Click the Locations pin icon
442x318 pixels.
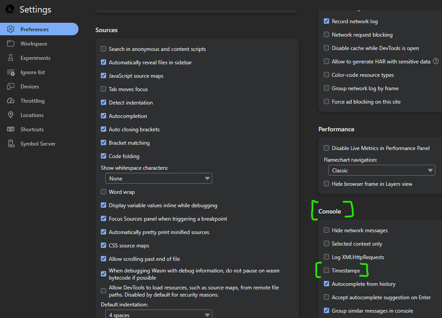pos(11,115)
